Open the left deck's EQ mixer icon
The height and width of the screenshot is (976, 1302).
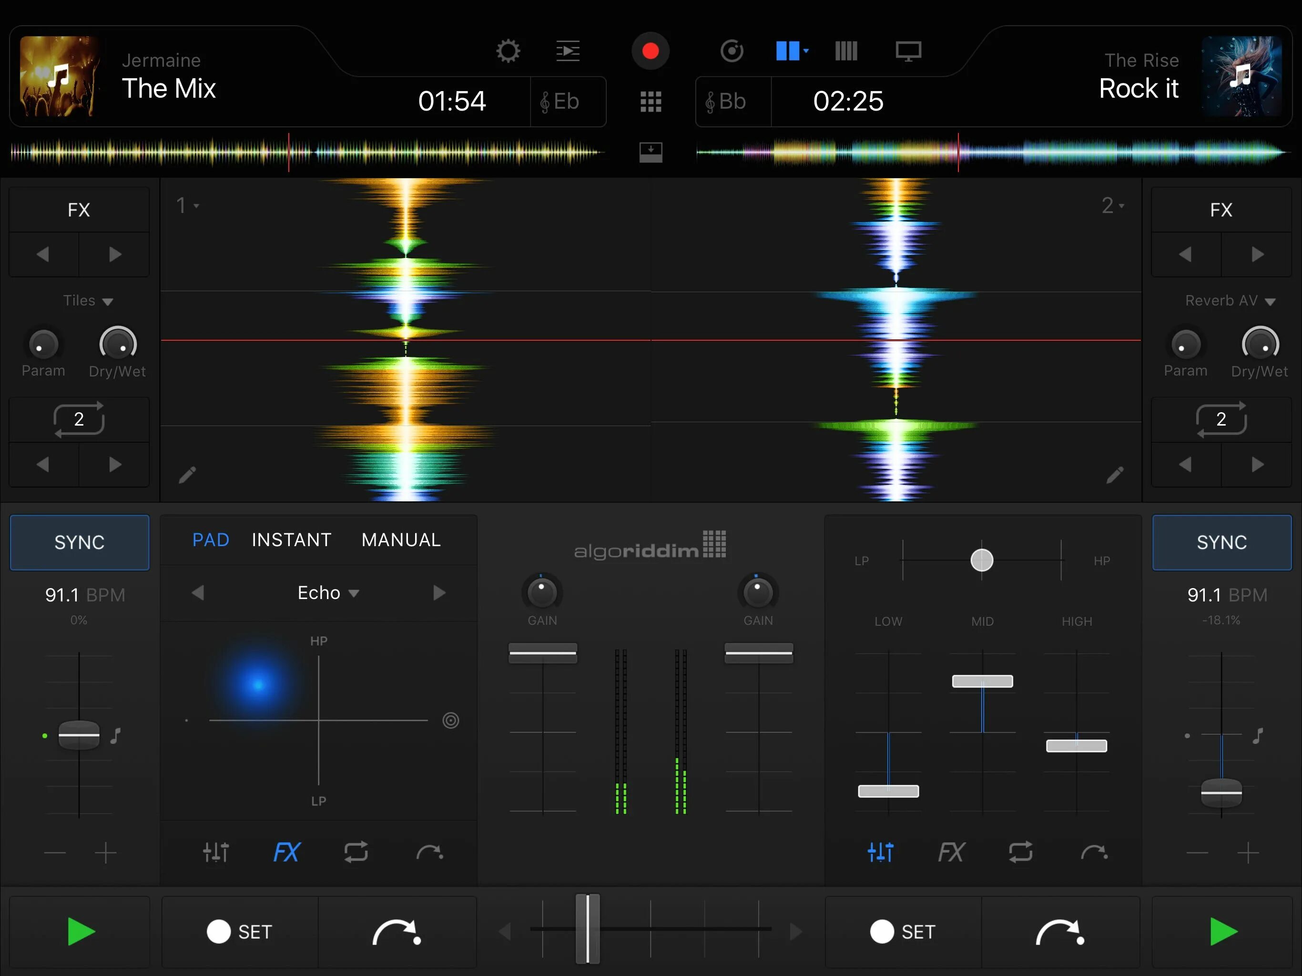215,852
